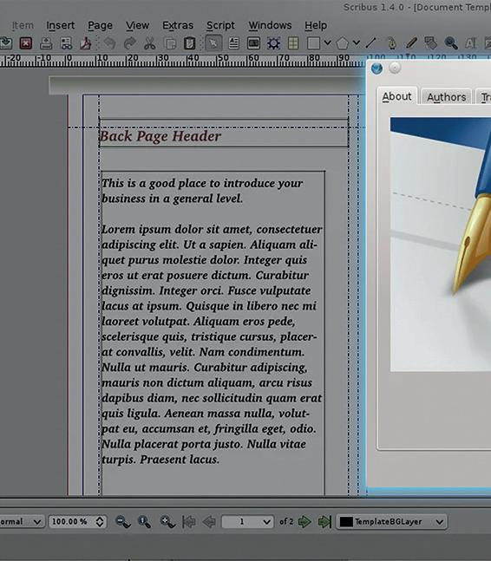Click the Insert Render Frame gear icon
Image resolution: width=491 pixels, height=561 pixels.
pyautogui.click(x=273, y=43)
